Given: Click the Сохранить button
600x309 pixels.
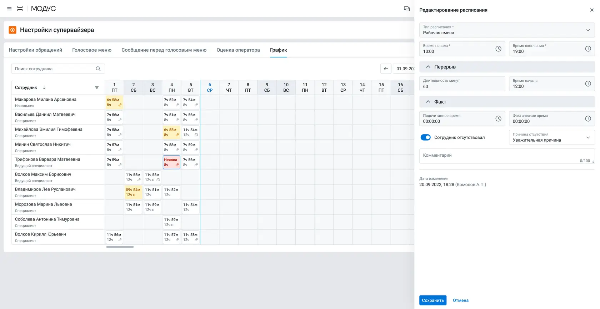Looking at the screenshot, I should [x=433, y=300].
